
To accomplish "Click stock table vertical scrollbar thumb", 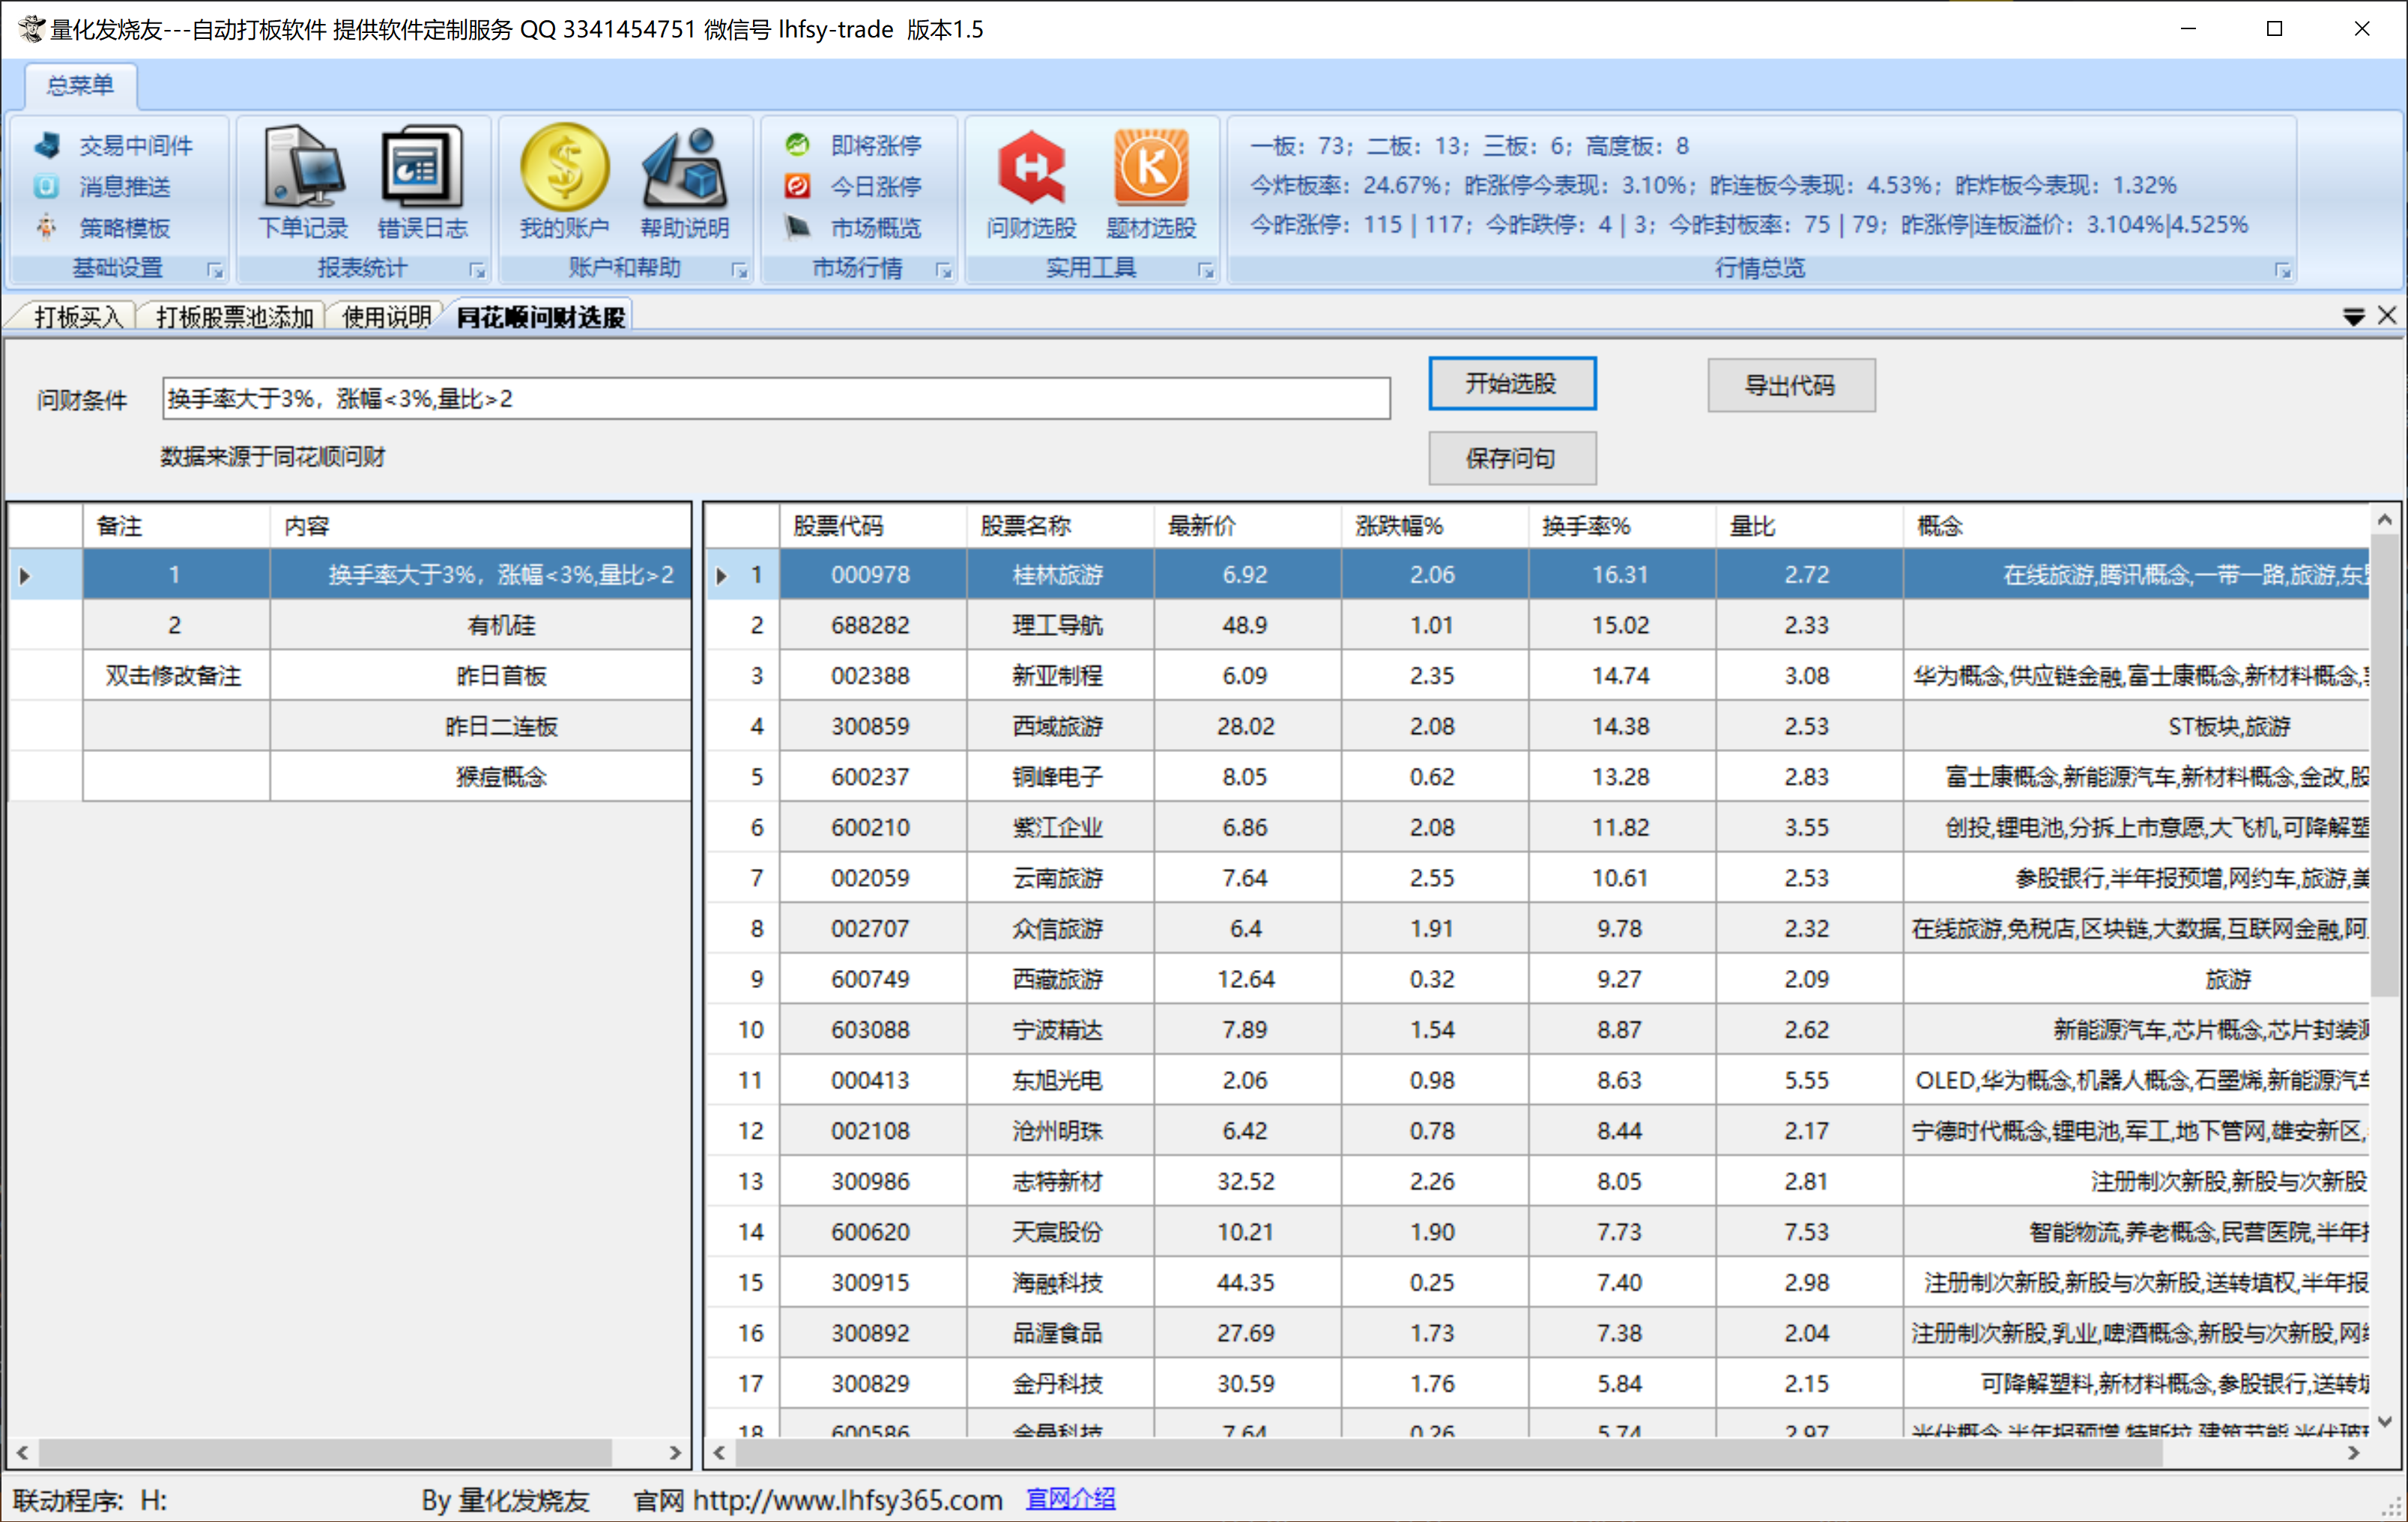I will [x=2384, y=766].
